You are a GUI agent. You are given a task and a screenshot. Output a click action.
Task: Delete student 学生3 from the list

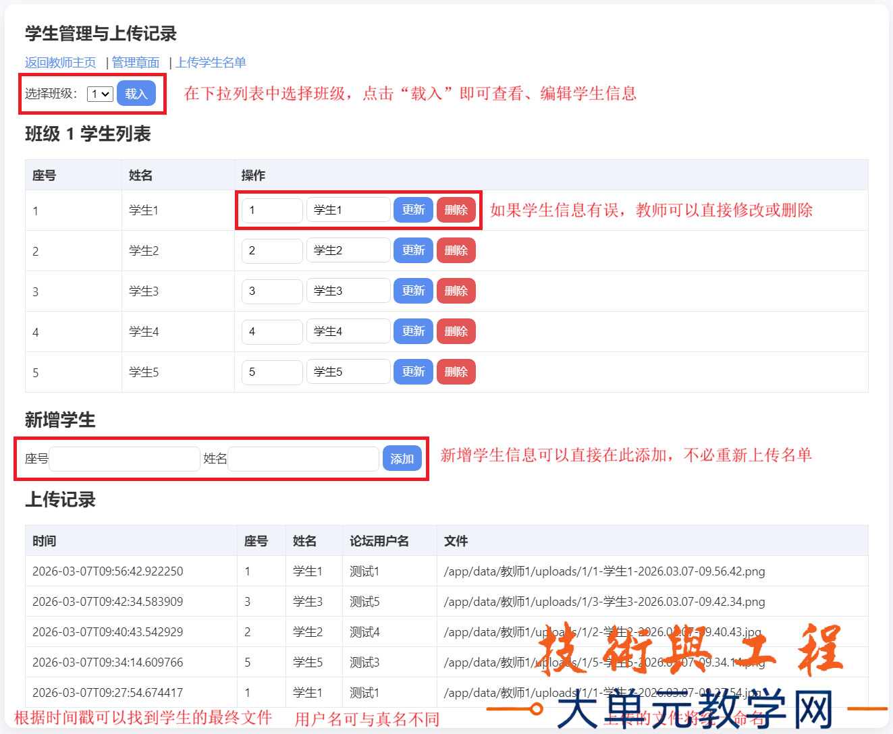click(456, 290)
